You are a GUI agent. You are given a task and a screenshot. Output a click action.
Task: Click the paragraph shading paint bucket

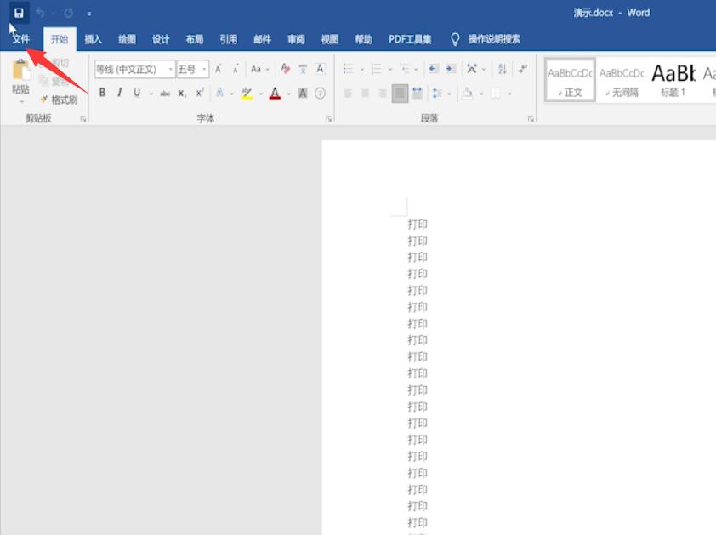click(x=467, y=94)
